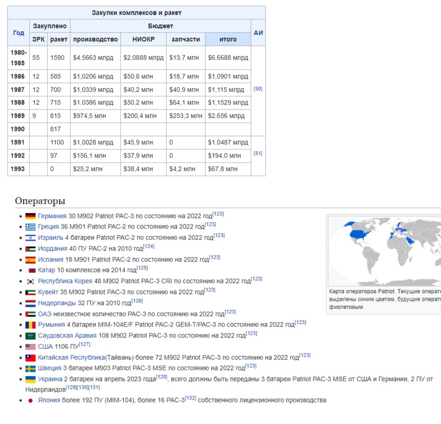
Task: Open footnote [128] in Ukraine entry
Action: click(x=162, y=377)
